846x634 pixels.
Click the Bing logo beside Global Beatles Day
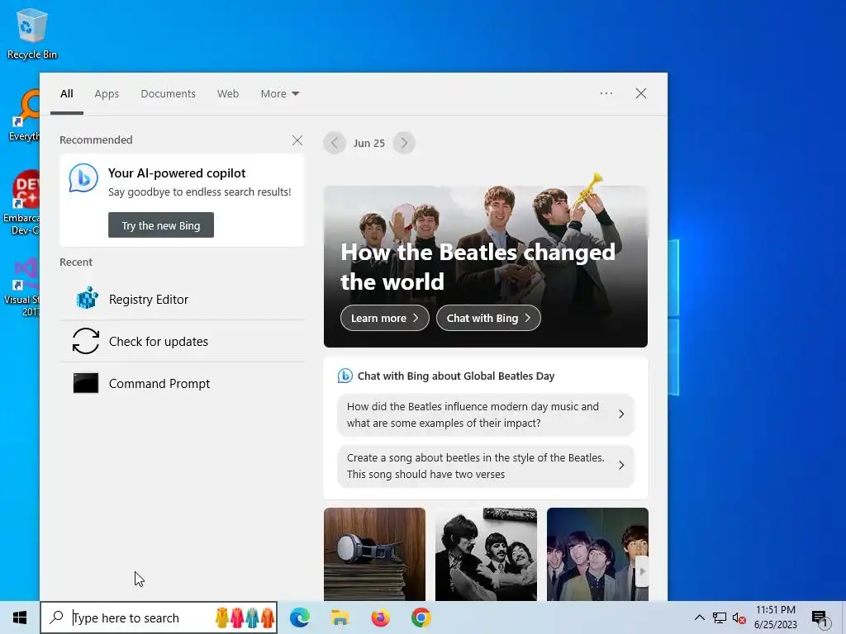[345, 376]
